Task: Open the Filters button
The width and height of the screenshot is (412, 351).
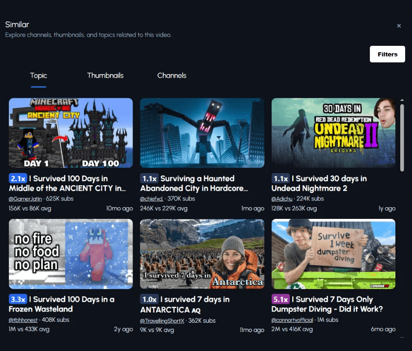Action: click(387, 54)
